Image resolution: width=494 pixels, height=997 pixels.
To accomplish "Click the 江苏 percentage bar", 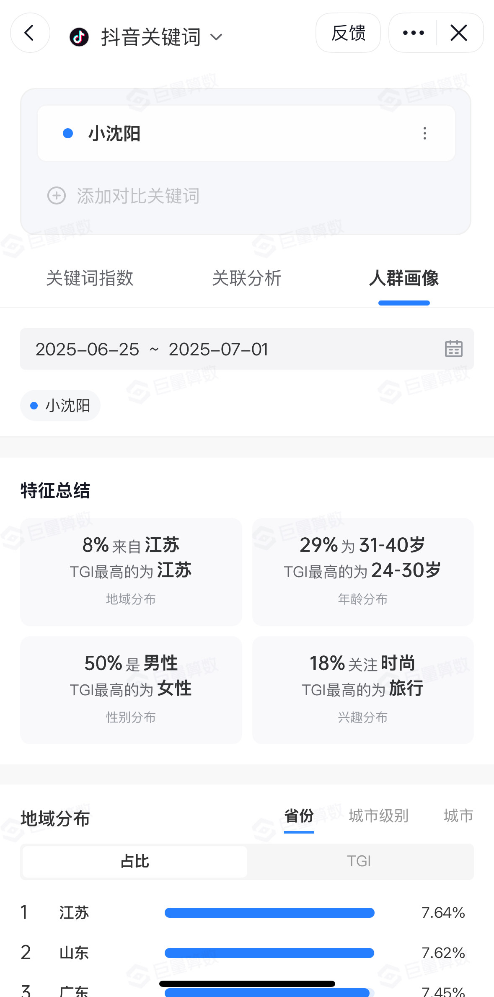I will (x=269, y=912).
